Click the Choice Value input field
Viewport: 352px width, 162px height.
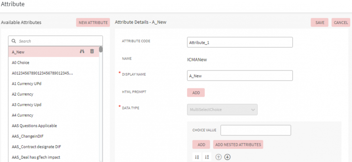tap(256, 130)
